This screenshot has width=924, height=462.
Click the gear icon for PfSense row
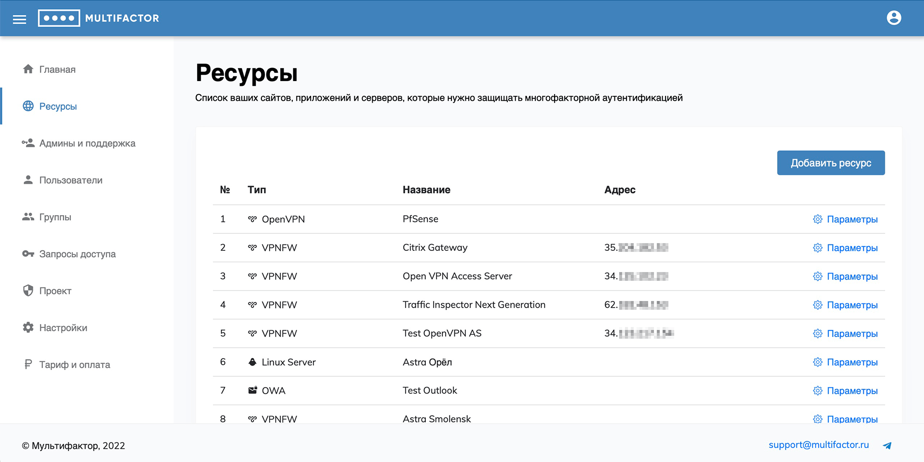click(x=817, y=219)
